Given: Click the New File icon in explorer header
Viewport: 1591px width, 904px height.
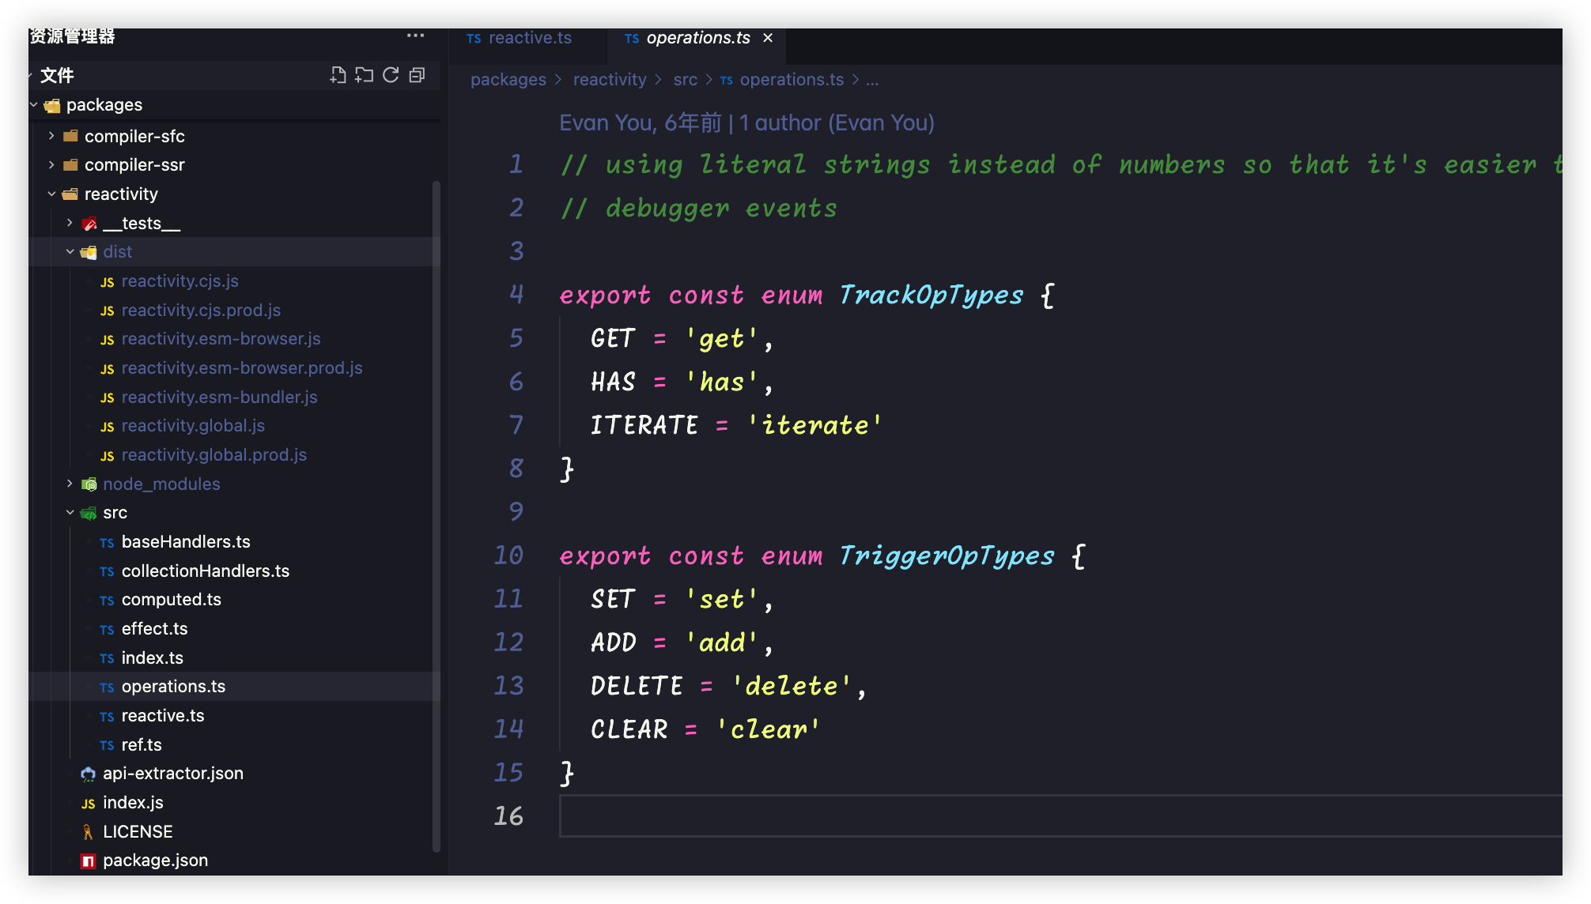Looking at the screenshot, I should 338,75.
